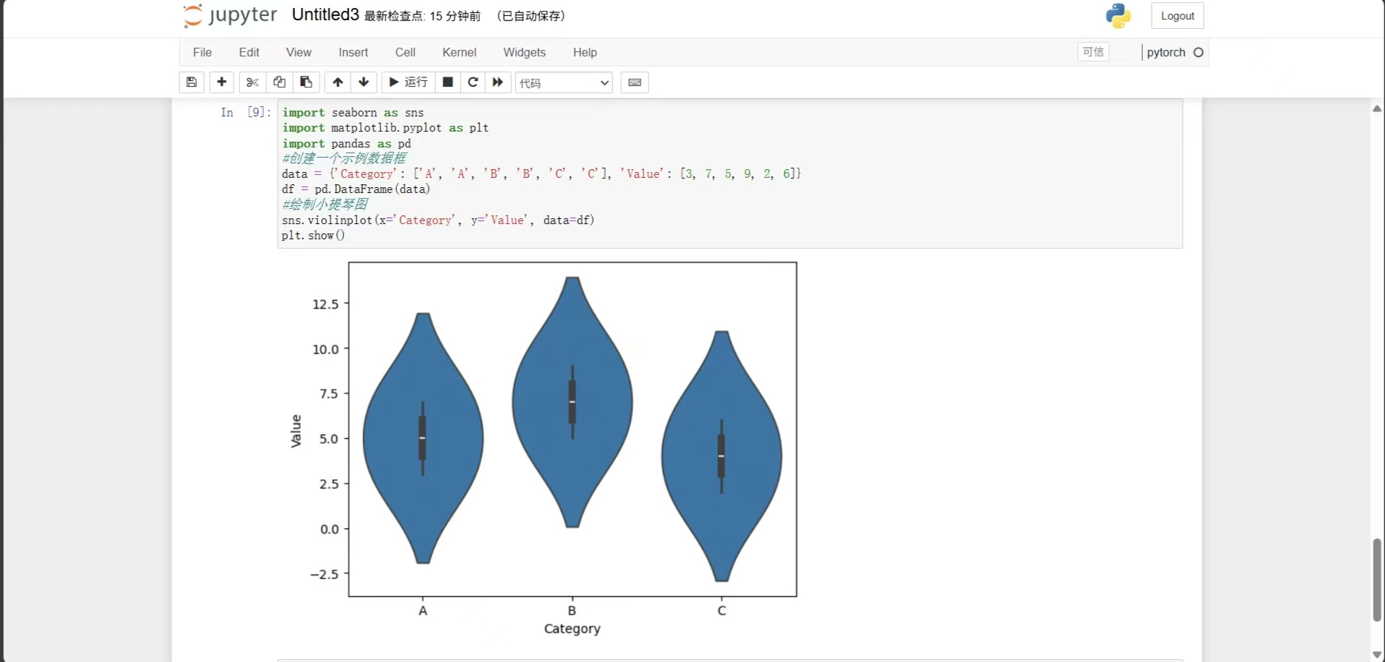
Task: Open the command palette keyboard icon
Action: click(x=635, y=82)
